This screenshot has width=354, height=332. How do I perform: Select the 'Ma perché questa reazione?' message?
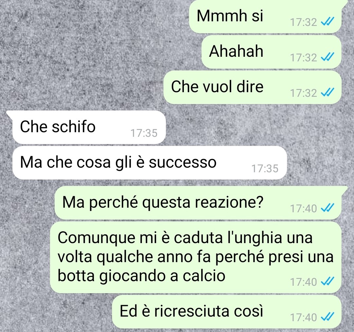point(198,203)
